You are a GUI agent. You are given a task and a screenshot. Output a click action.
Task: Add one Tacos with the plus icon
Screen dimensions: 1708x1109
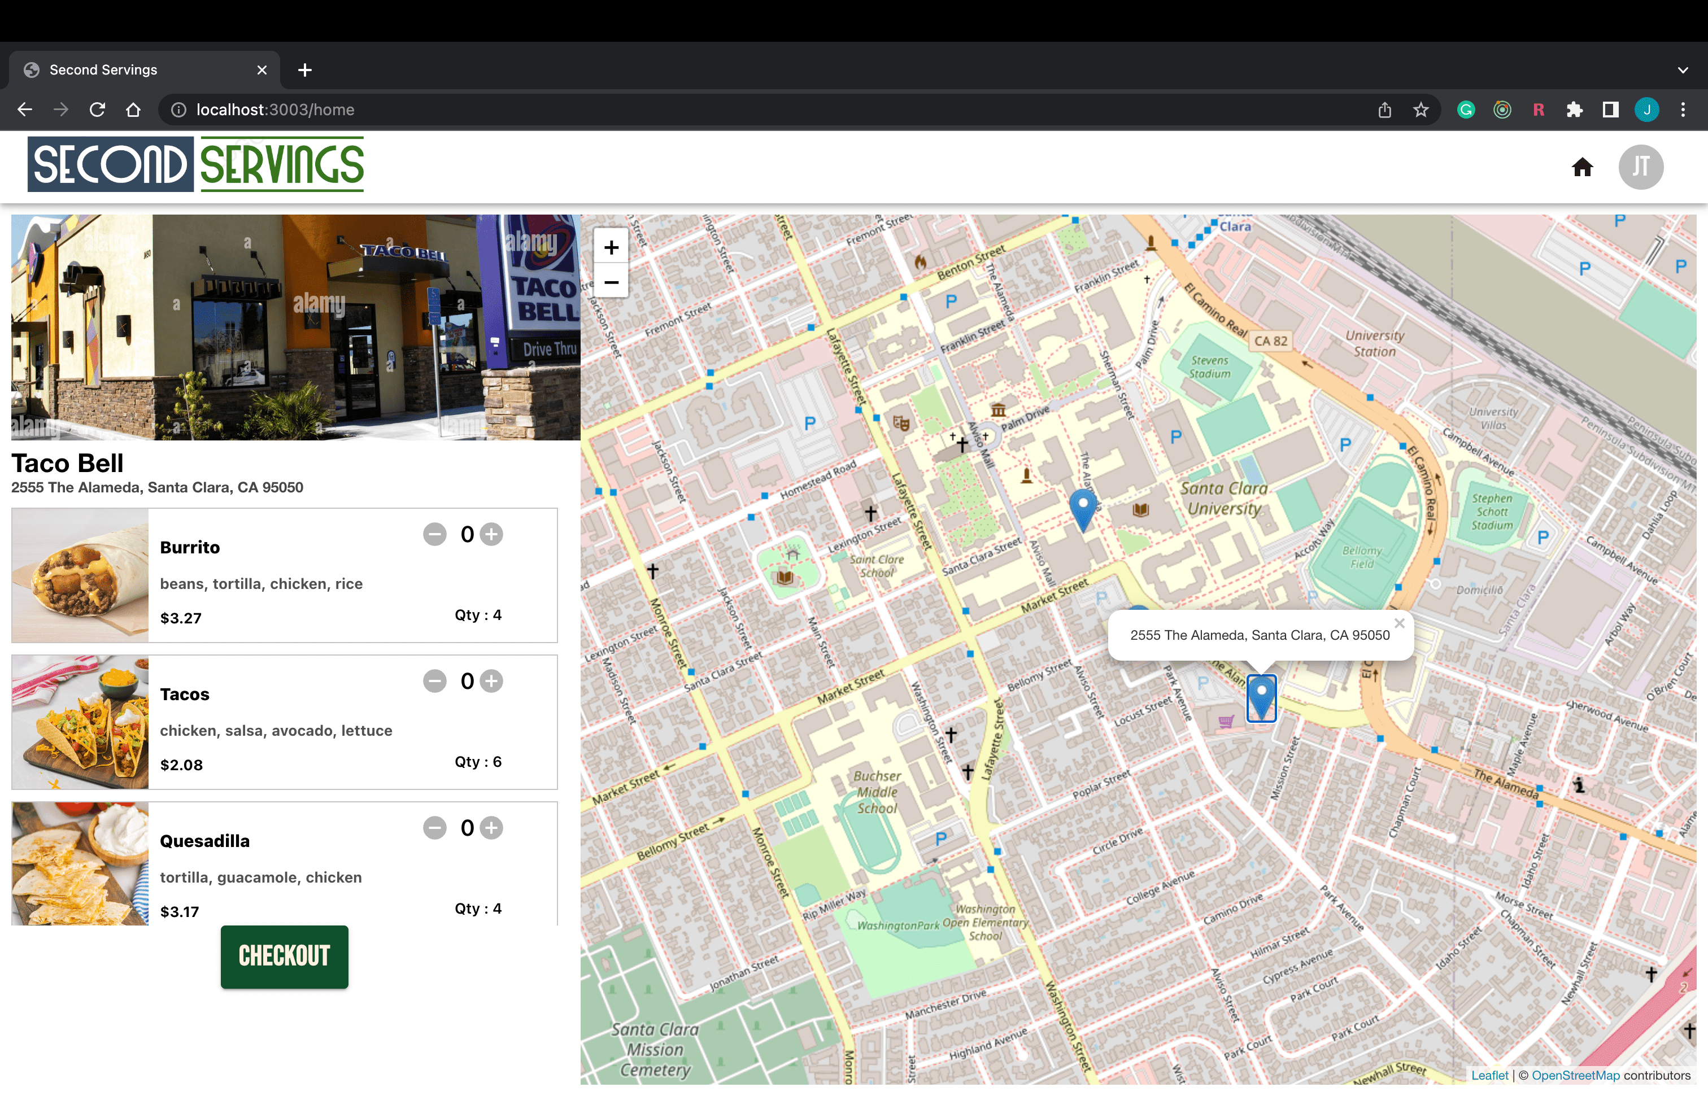tap(491, 681)
